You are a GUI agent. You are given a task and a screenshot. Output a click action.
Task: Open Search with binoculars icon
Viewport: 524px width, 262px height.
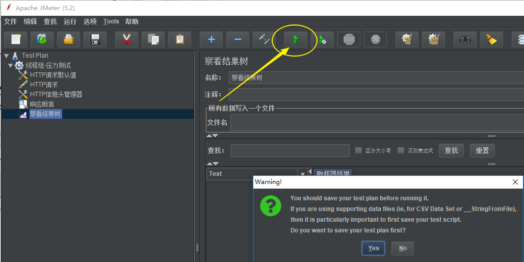coord(465,39)
